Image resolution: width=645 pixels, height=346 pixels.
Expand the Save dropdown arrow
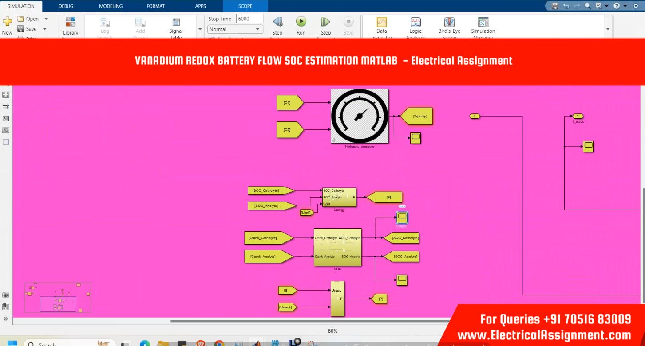click(x=44, y=29)
